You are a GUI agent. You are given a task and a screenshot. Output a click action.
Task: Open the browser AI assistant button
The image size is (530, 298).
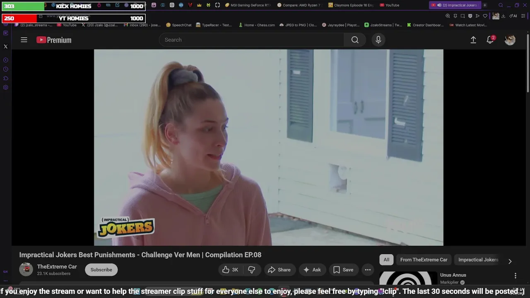click(x=513, y=16)
